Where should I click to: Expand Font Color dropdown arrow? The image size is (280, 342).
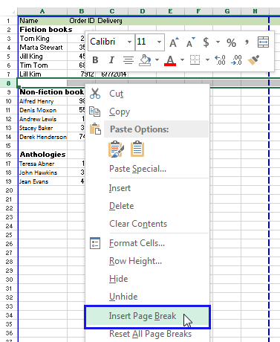[x=182, y=60]
